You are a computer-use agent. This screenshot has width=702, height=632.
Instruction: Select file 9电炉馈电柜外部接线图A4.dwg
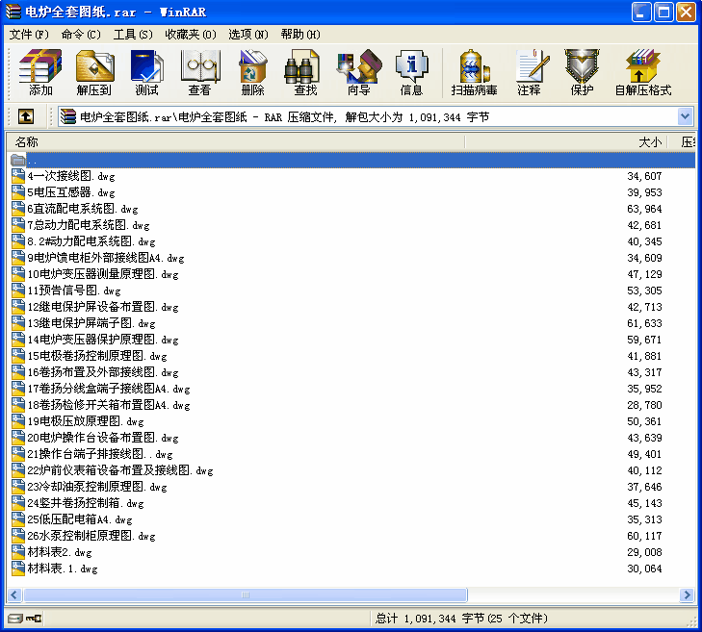tap(106, 258)
